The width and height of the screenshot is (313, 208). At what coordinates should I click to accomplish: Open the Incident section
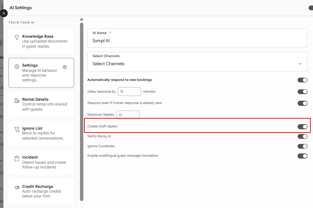41,162
